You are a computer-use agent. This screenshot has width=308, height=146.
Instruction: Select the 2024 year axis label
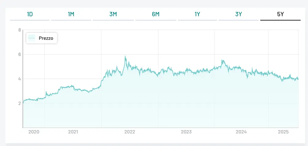(x=241, y=132)
